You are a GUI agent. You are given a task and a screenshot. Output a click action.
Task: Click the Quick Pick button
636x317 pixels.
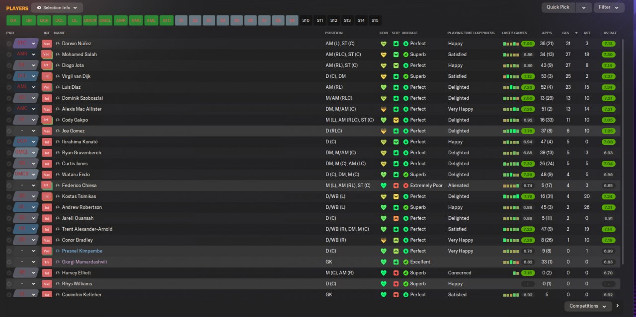pyautogui.click(x=558, y=7)
